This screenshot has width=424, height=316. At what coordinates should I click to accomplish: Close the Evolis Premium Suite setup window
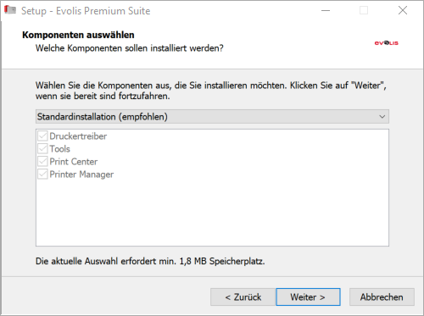click(x=403, y=10)
